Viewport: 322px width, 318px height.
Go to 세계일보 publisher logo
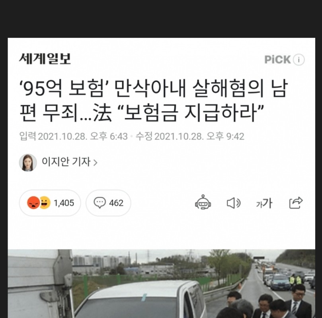click(x=45, y=59)
